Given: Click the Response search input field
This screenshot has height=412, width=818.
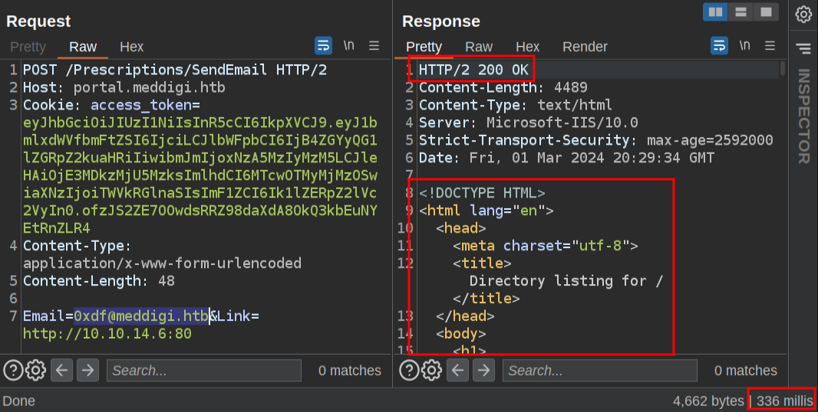Looking at the screenshot, I should pyautogui.click(x=599, y=371).
